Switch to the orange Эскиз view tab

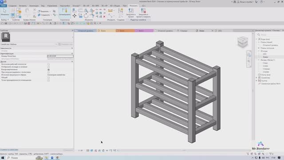coord(125,31)
